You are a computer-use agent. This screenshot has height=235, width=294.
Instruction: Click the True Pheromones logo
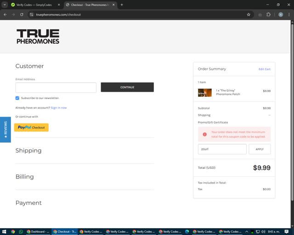coord(38,37)
